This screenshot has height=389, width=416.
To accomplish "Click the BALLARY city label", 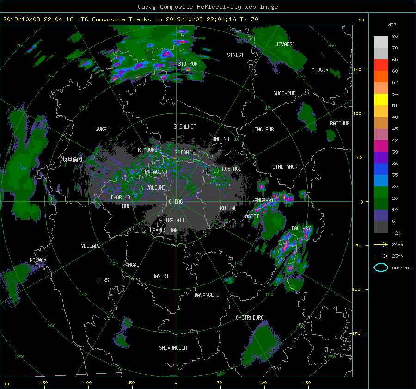I will tap(301, 228).
